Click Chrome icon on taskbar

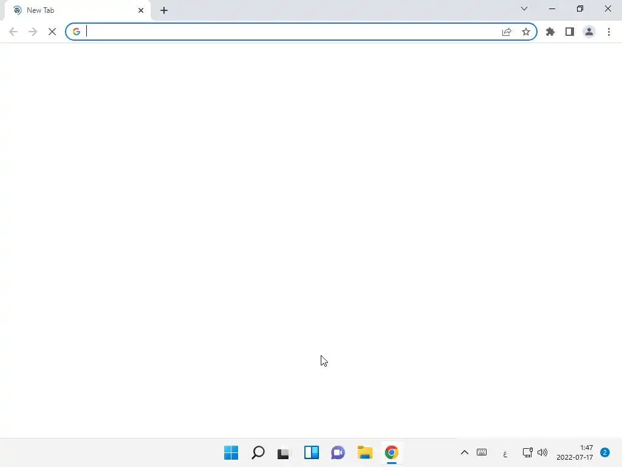click(392, 452)
